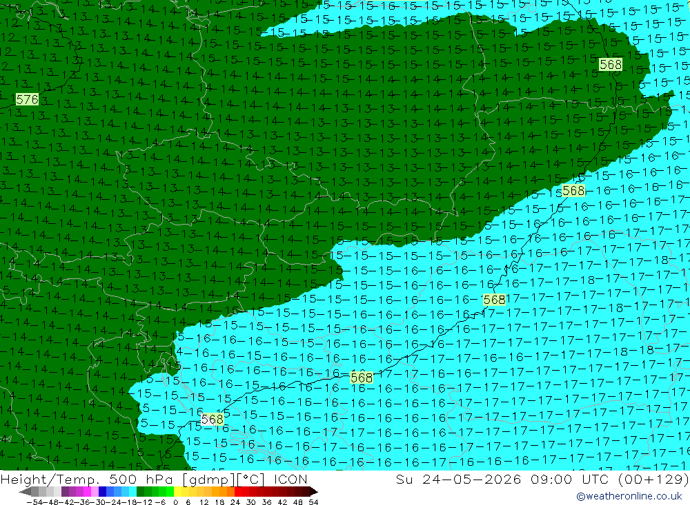Viewport: 690px width, 505px height.
Task: Click the 576 height contour label
Action: (x=27, y=99)
